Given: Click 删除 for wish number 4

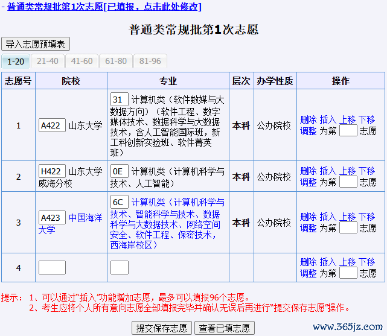Looking at the screenshot, I should point(309,262).
